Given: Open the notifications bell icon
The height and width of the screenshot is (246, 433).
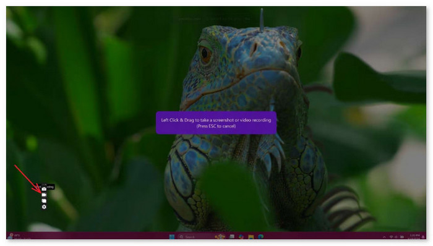Looking at the screenshot, I should coord(423,237).
